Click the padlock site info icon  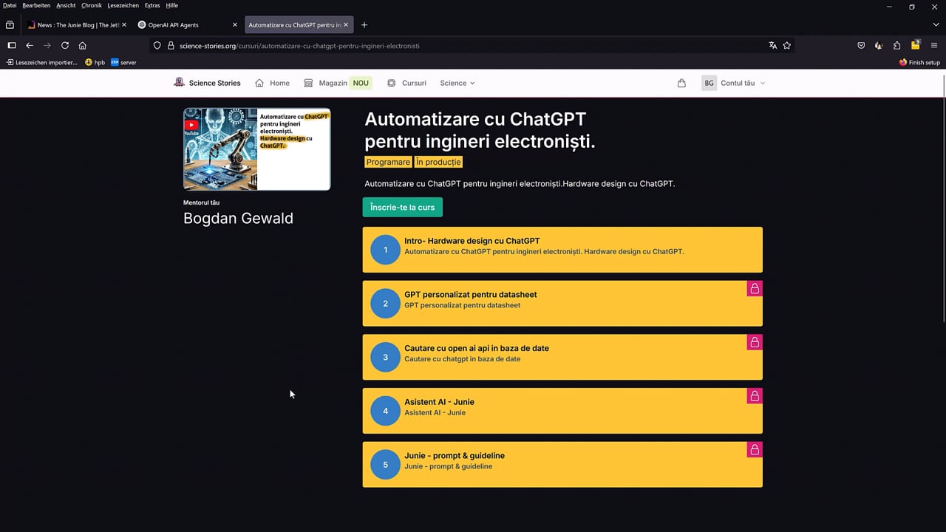[x=170, y=45]
